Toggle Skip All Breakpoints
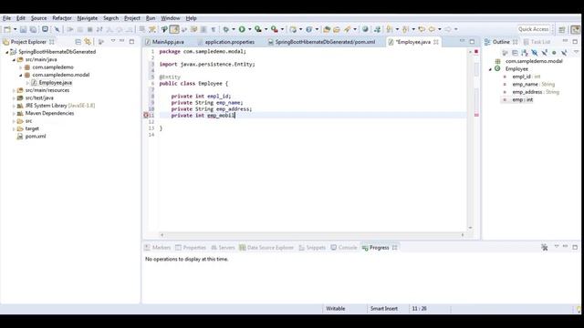This screenshot has width=584, height=328. point(57,29)
